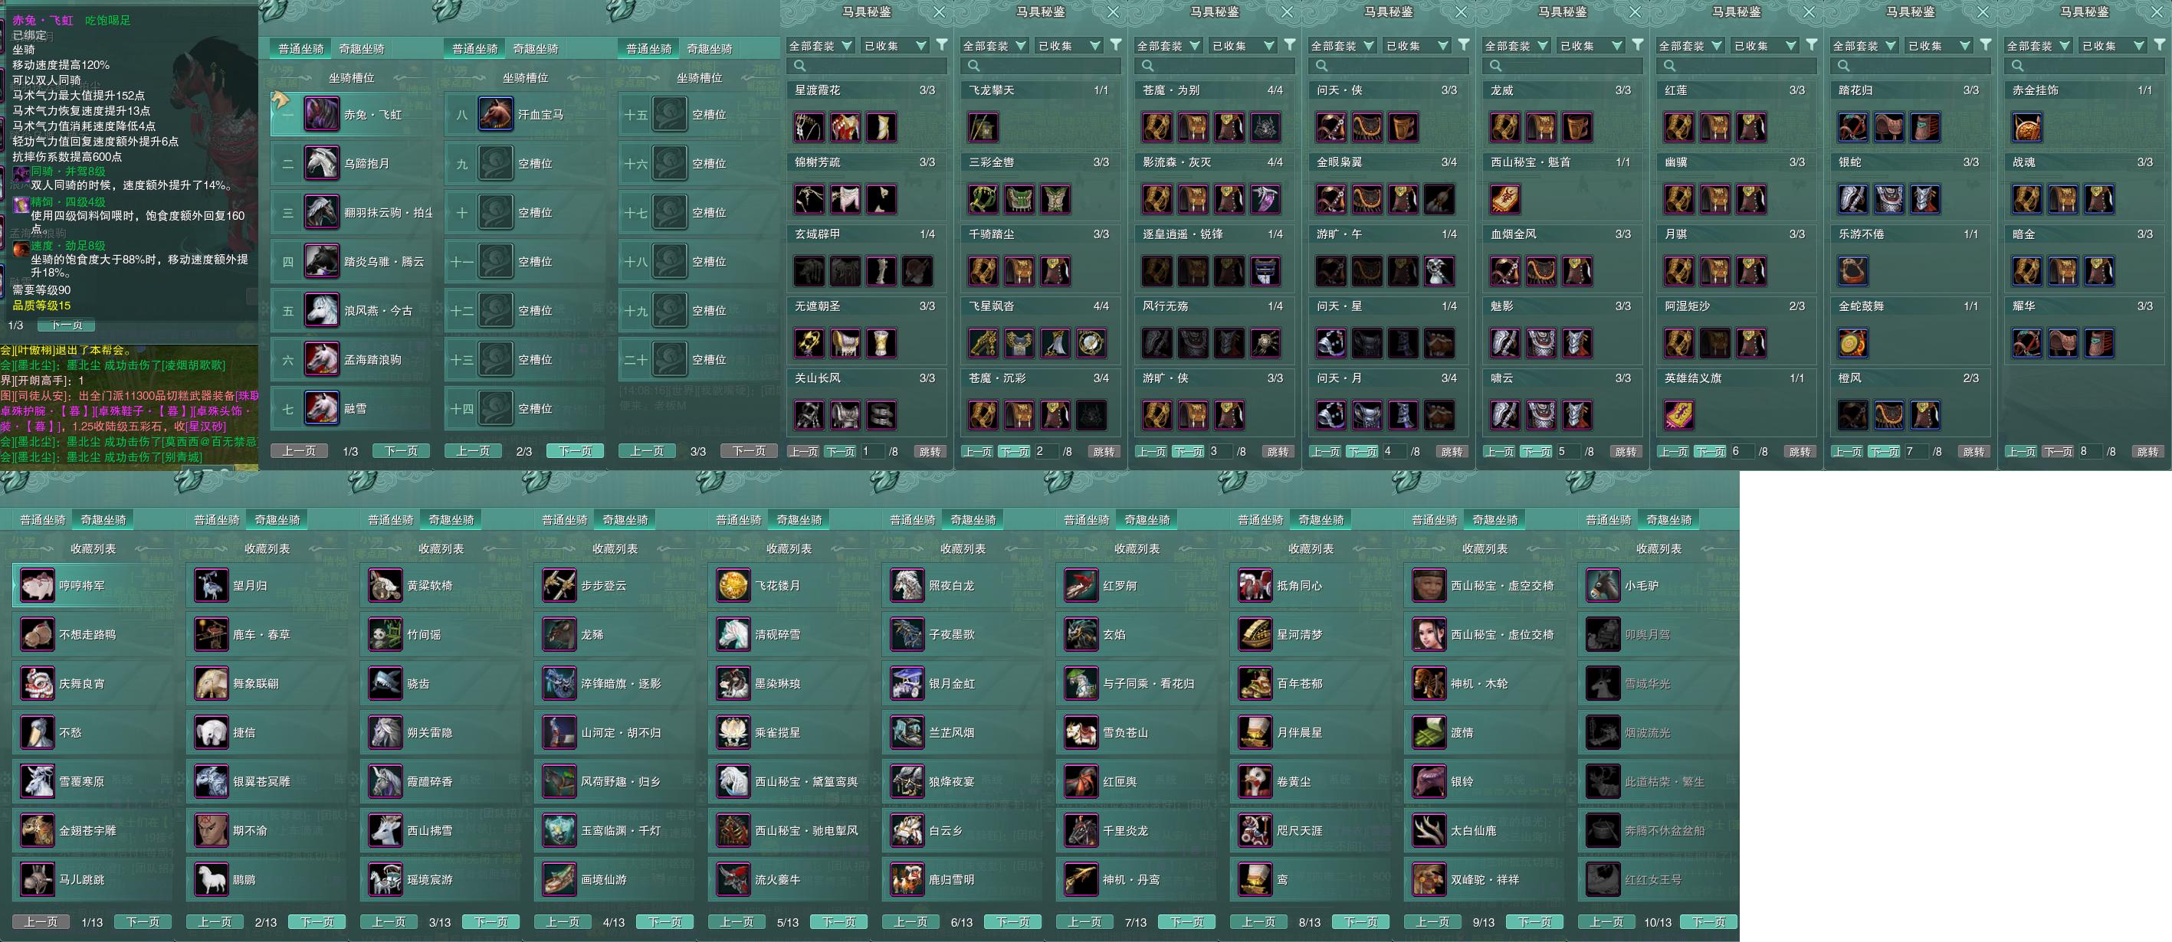
Task: Open 全部套装 dropdown above 飞龙攀天 set
Action: point(995,45)
